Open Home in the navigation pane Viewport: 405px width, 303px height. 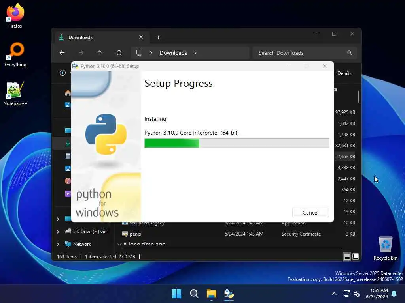[x=68, y=93]
